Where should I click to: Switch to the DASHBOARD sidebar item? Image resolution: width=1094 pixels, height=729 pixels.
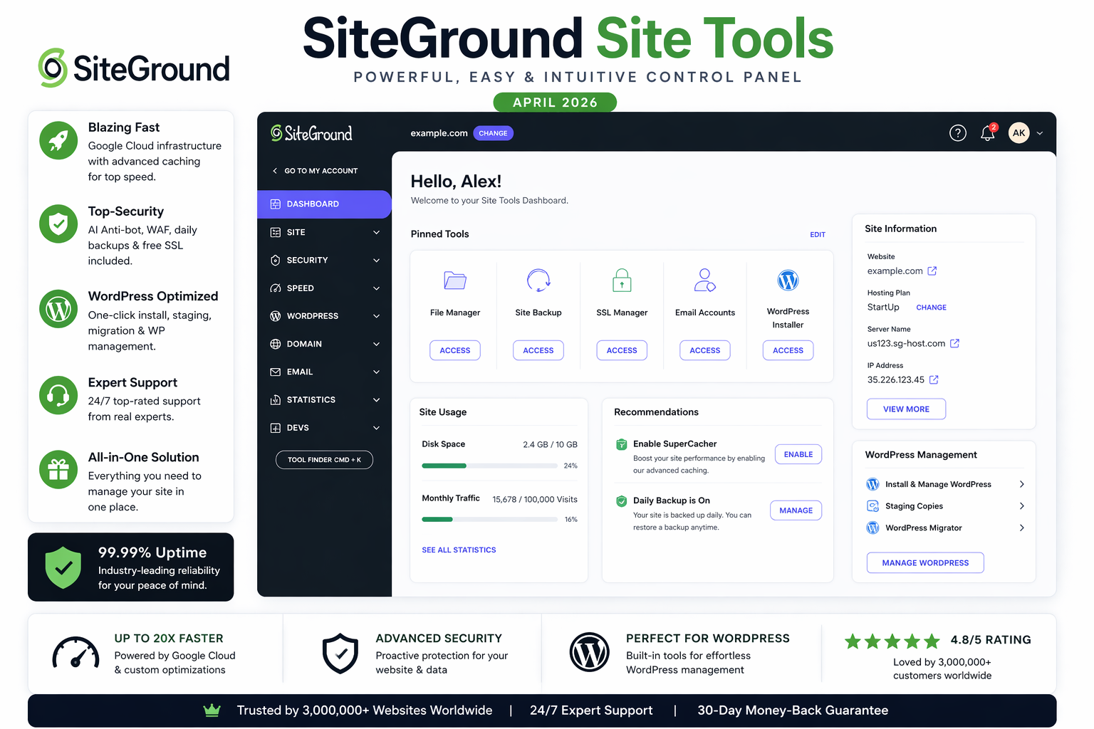(313, 204)
